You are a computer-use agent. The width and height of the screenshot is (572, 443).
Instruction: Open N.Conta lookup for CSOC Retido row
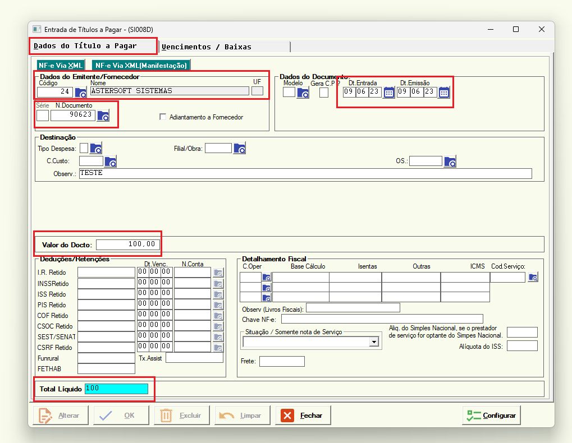coord(218,326)
